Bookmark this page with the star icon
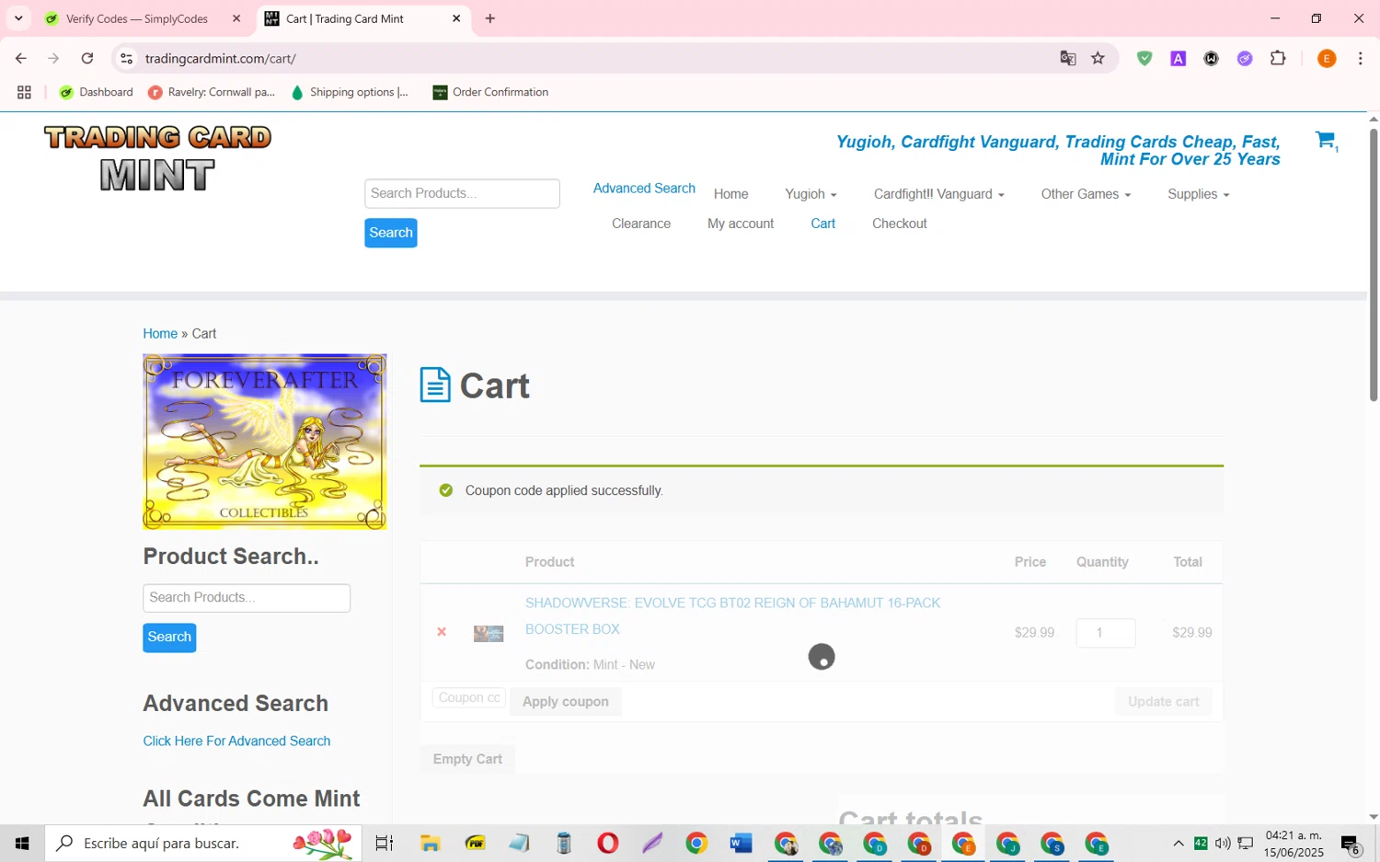 pyautogui.click(x=1098, y=58)
